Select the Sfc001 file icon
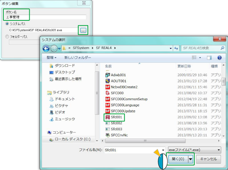The height and width of the screenshot is (170, 228). (x=108, y=117)
